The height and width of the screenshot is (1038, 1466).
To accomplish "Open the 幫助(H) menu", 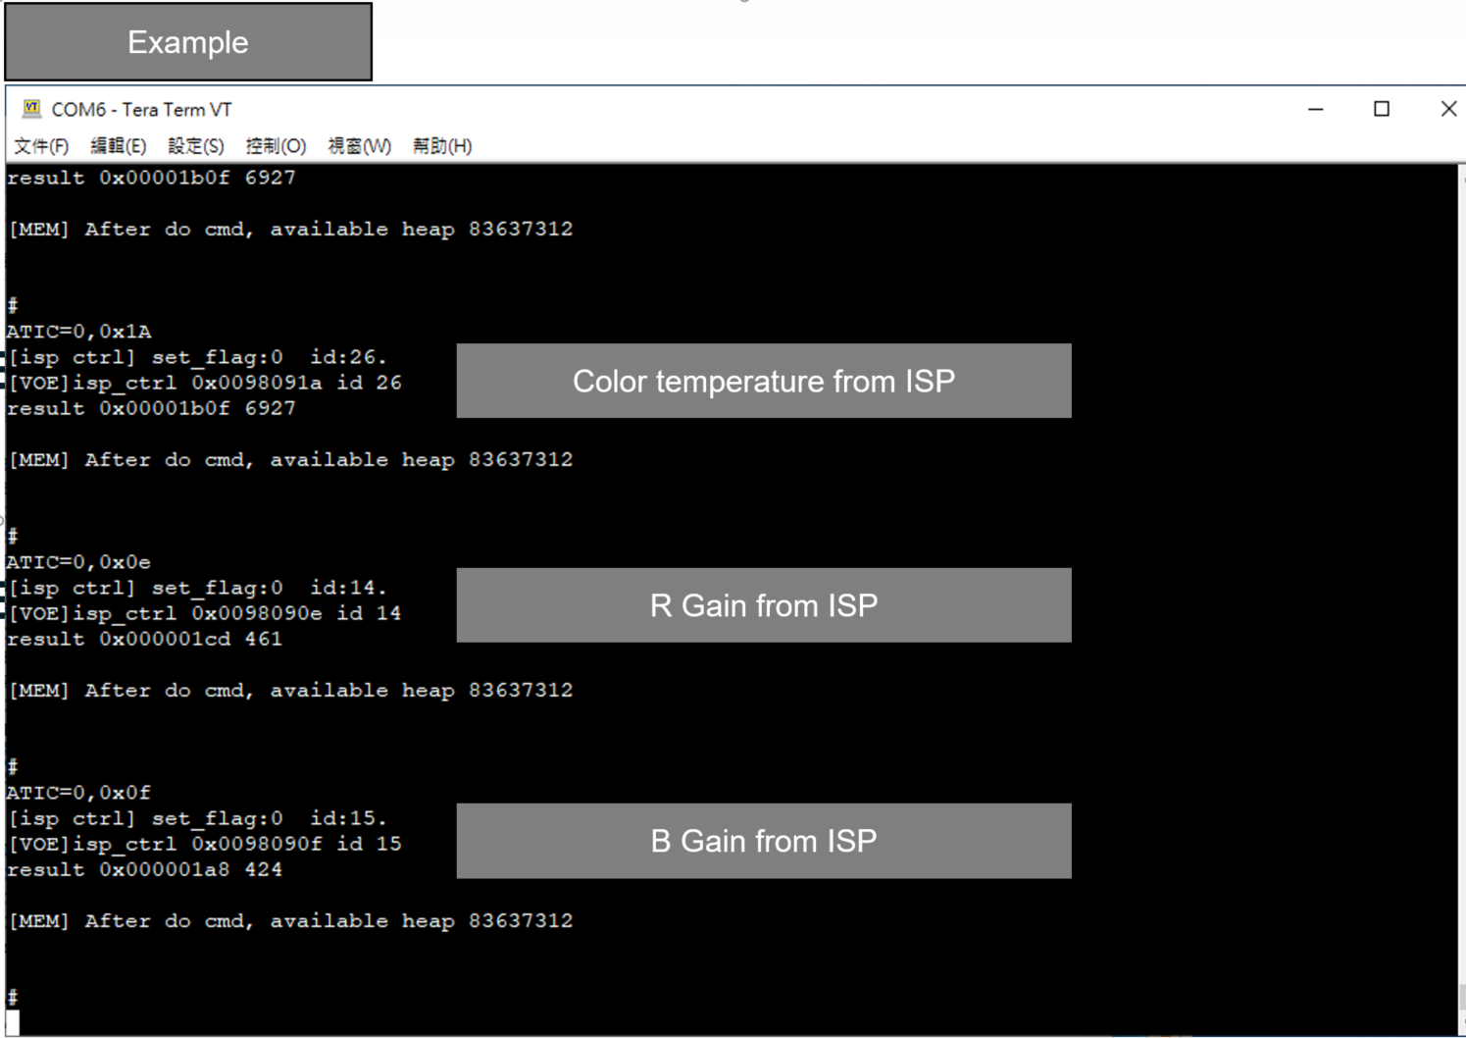I will [x=442, y=146].
